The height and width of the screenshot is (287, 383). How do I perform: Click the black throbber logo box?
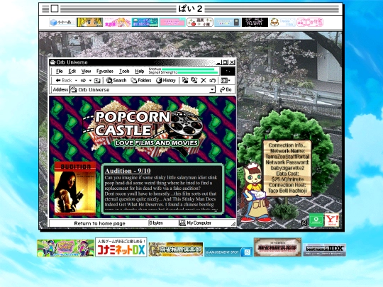(228, 72)
